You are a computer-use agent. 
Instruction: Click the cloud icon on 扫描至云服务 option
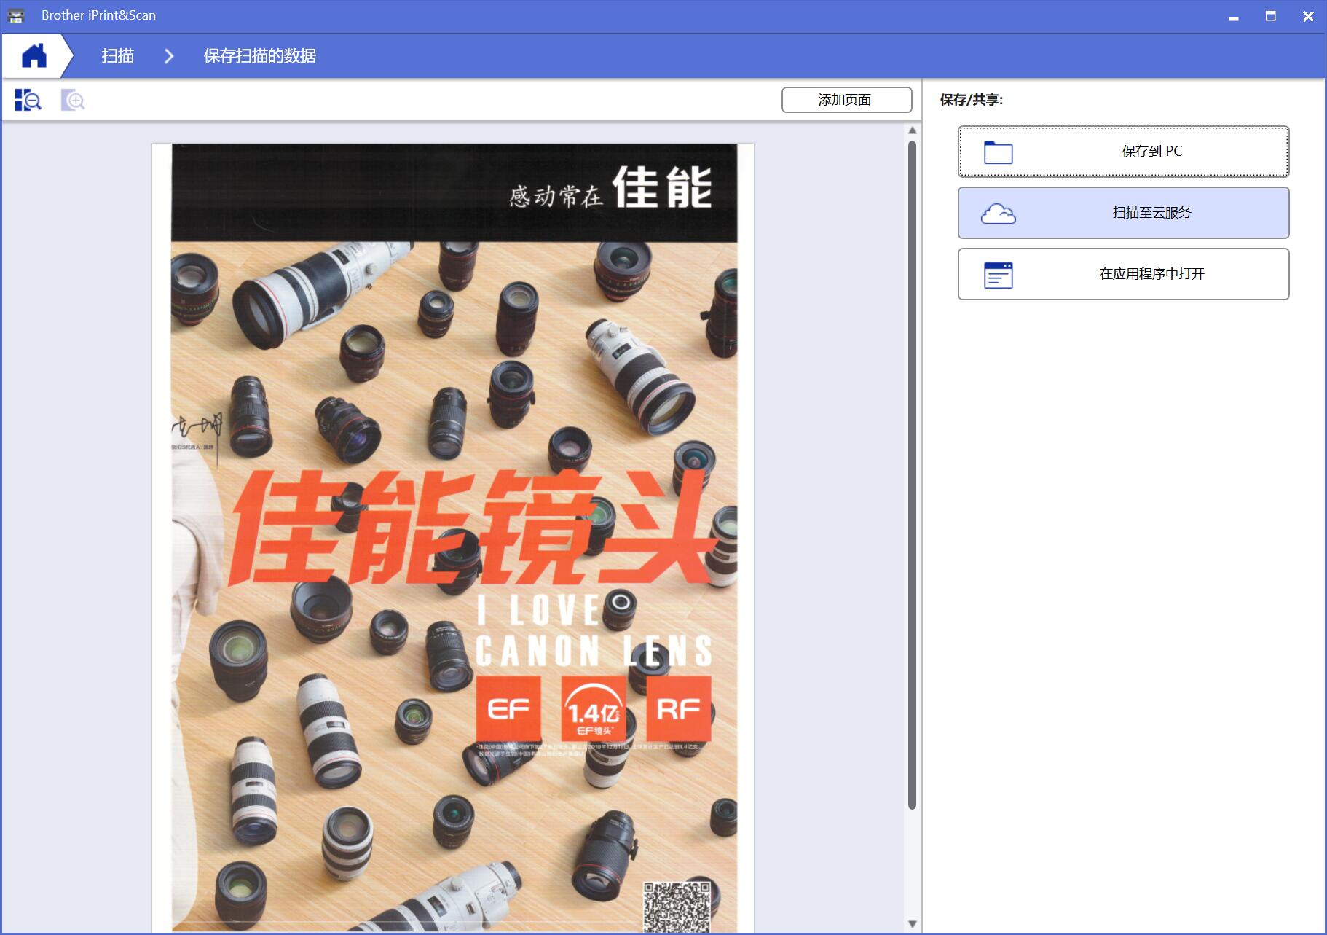pyautogui.click(x=998, y=213)
